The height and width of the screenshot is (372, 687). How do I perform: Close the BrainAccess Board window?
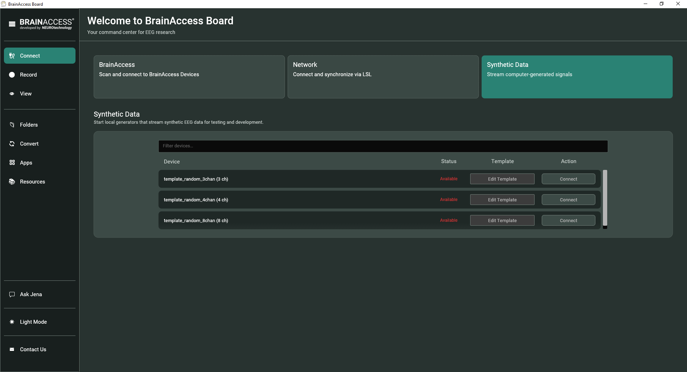pyautogui.click(x=678, y=4)
